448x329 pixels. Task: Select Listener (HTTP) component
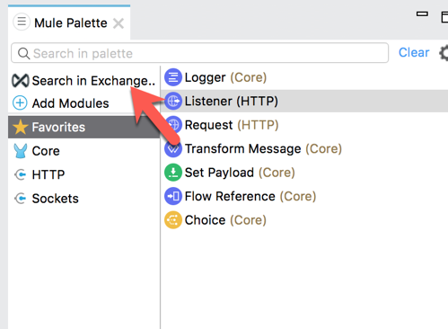304,101
